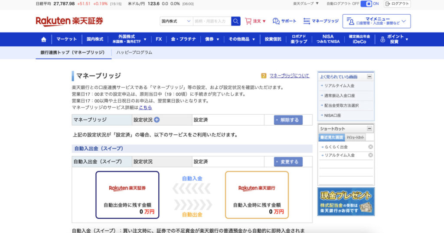
Task: Open 楽天グループ dropdown
Action: click(306, 3)
